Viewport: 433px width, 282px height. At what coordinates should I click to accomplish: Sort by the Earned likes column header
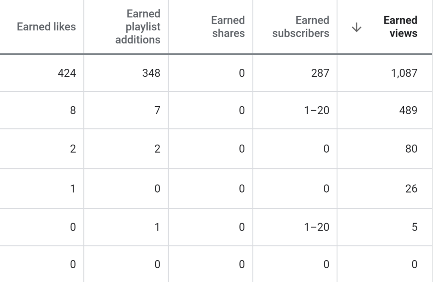pyautogui.click(x=46, y=27)
